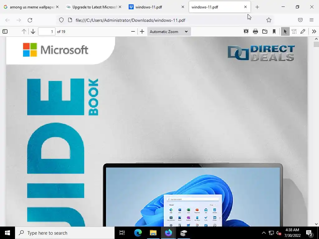This screenshot has height=239, width=319.
Task: Open the clock showing 4:38 AM
Action: [x=292, y=233]
